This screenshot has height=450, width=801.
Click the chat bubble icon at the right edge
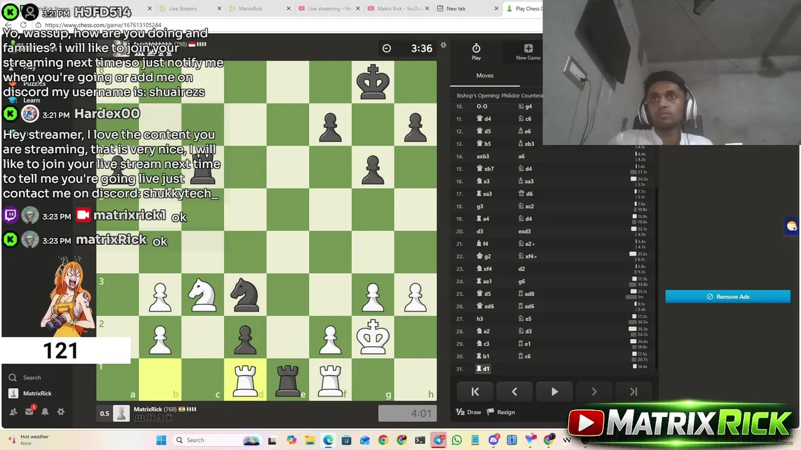(x=792, y=226)
